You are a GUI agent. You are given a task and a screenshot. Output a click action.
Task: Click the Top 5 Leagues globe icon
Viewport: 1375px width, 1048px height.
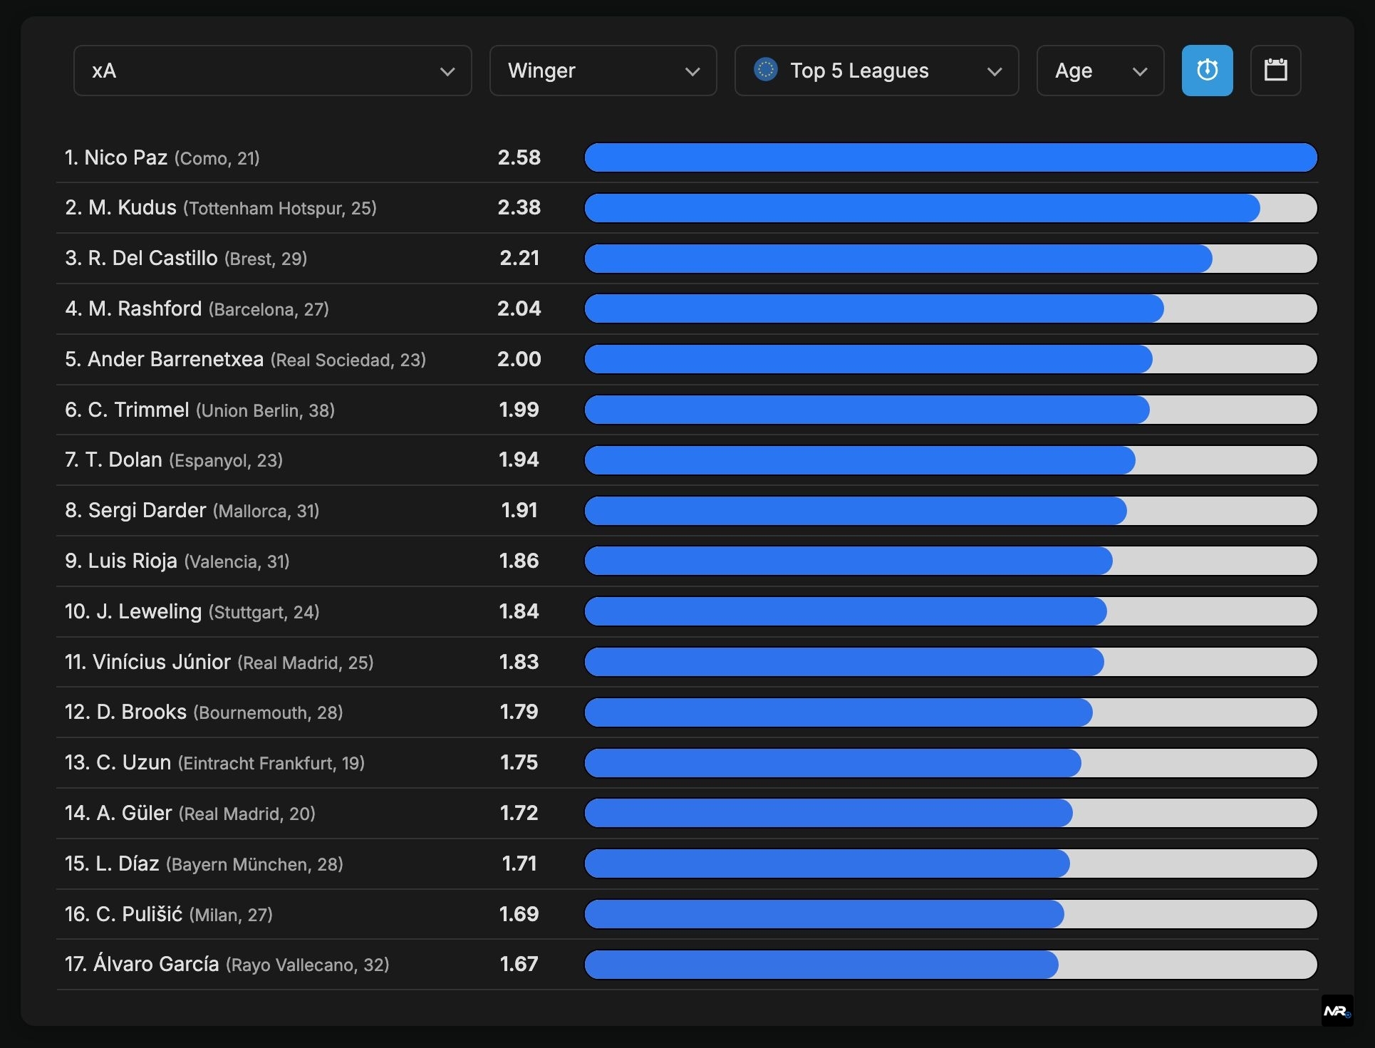765,70
